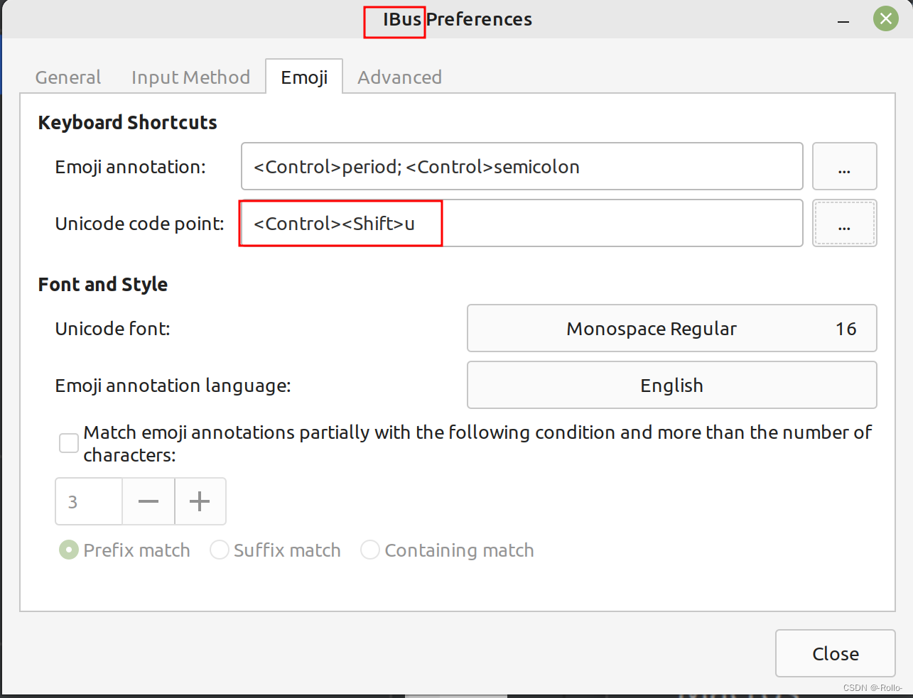
Task: Open the English annotation language selector
Action: pyautogui.click(x=671, y=385)
